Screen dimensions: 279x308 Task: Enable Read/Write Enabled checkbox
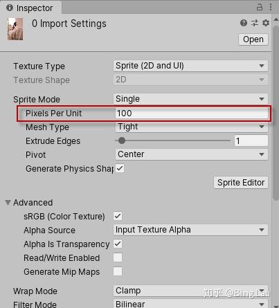click(118, 257)
